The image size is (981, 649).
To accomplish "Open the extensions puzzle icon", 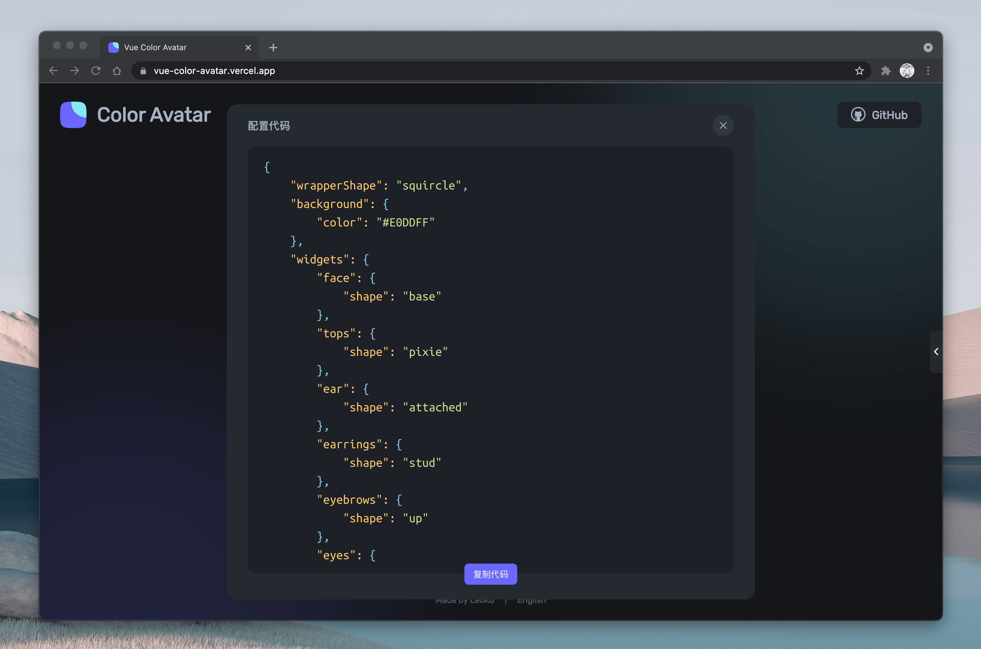I will [x=885, y=71].
